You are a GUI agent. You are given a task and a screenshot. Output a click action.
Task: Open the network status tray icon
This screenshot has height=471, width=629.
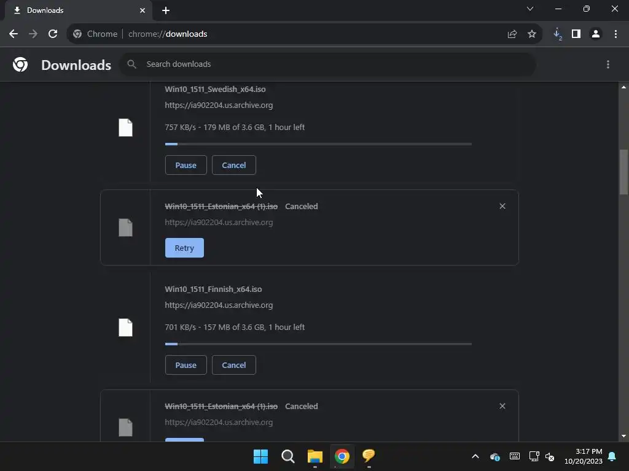(x=534, y=456)
